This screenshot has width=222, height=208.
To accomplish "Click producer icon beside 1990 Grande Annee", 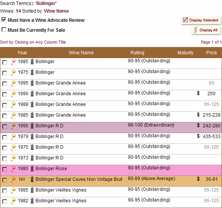I will click(x=32, y=94).
